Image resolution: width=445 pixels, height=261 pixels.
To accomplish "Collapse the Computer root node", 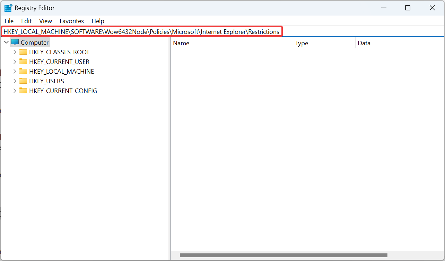I will click(7, 43).
